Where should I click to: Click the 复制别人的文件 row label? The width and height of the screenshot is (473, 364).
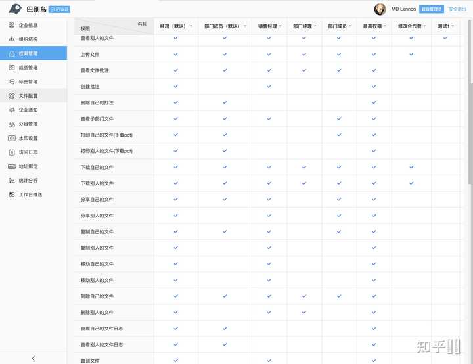point(97,248)
